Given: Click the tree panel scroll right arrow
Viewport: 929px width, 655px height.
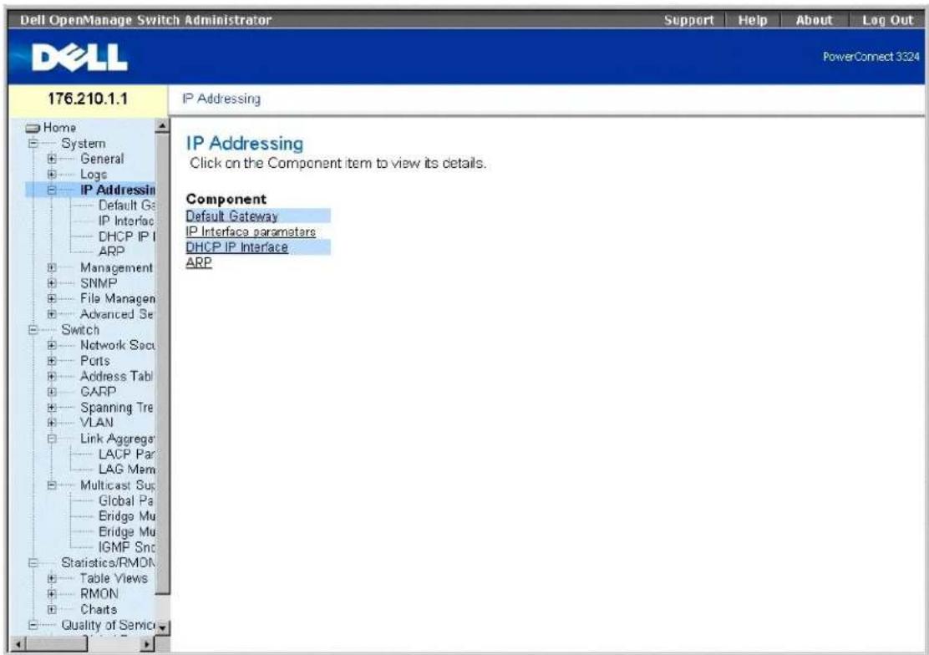Looking at the screenshot, I should [148, 644].
